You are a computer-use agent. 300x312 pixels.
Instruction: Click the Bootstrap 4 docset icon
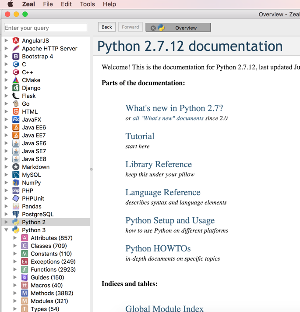coord(16,56)
